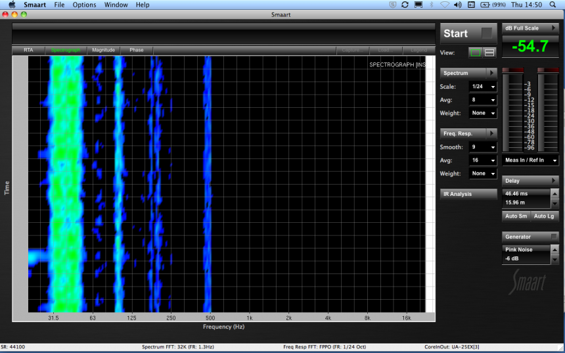Screen dimensions: 565x353
Task: Open the Options menu
Action: click(84, 5)
